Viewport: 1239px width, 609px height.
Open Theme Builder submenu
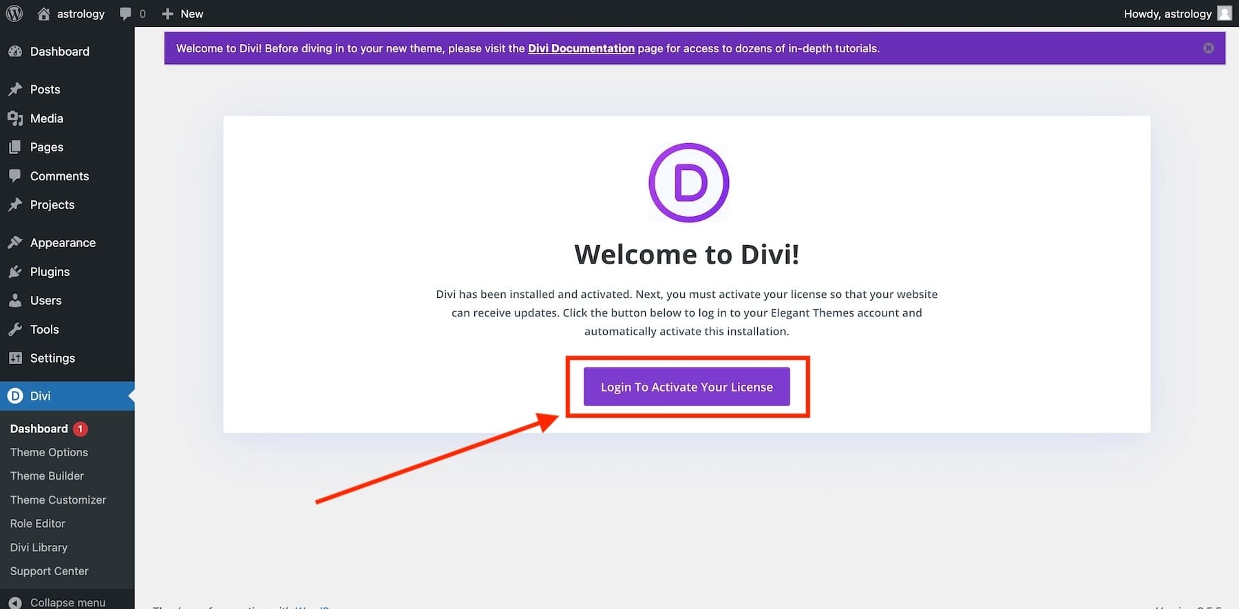[x=47, y=476]
